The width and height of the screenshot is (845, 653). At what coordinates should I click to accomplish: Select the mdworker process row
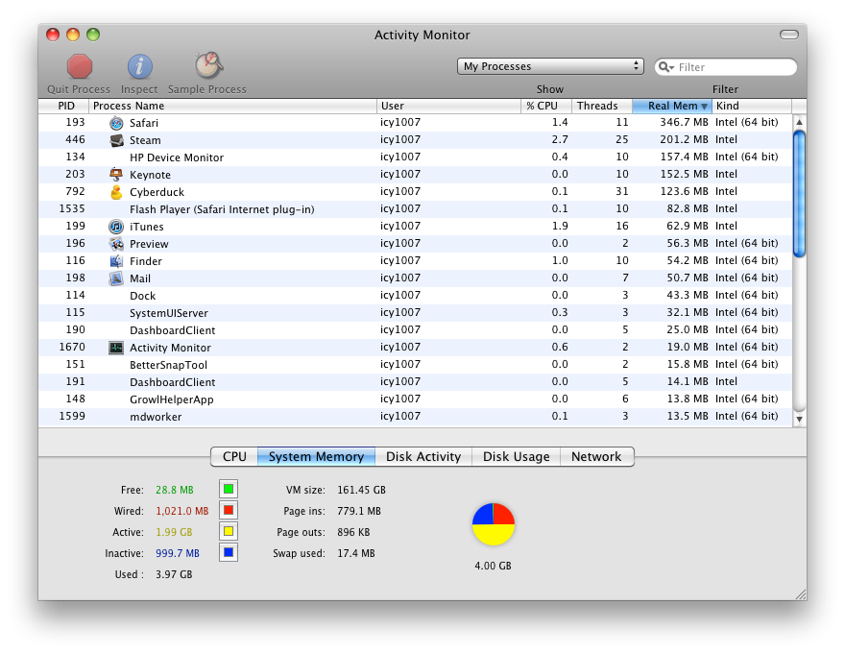point(416,417)
